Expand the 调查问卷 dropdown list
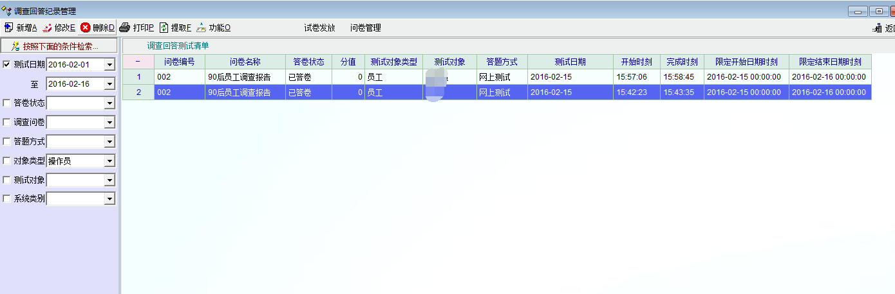This screenshot has height=294, width=895. point(109,122)
